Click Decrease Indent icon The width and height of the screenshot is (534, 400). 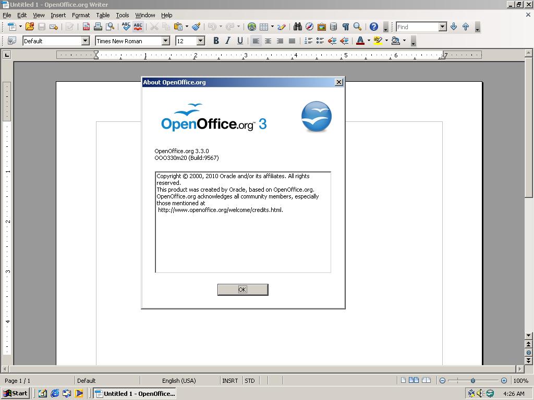coord(332,41)
